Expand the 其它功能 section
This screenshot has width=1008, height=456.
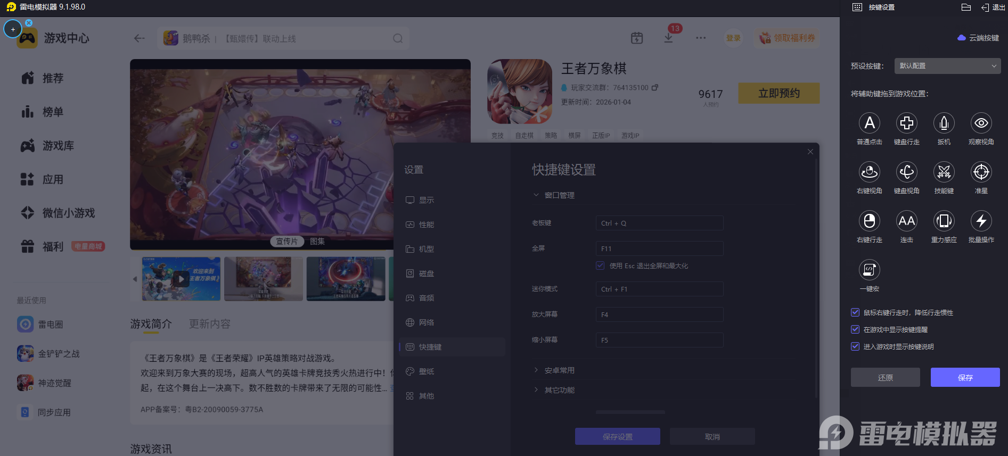(x=554, y=390)
